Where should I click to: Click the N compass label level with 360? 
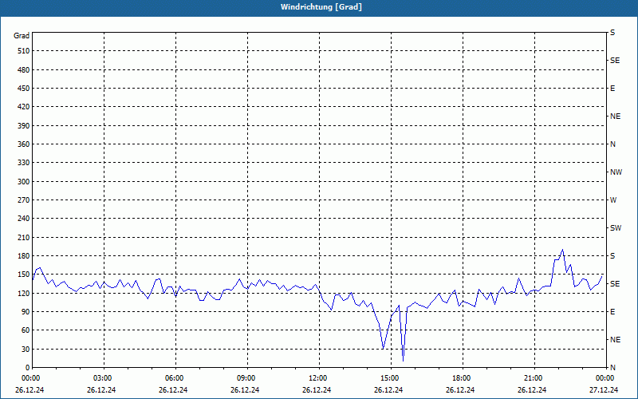pyautogui.click(x=612, y=144)
